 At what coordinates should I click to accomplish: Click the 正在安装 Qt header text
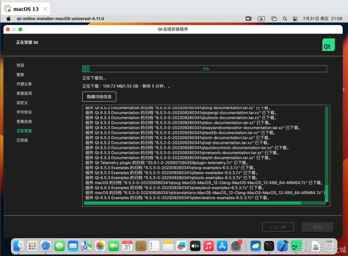(27, 42)
